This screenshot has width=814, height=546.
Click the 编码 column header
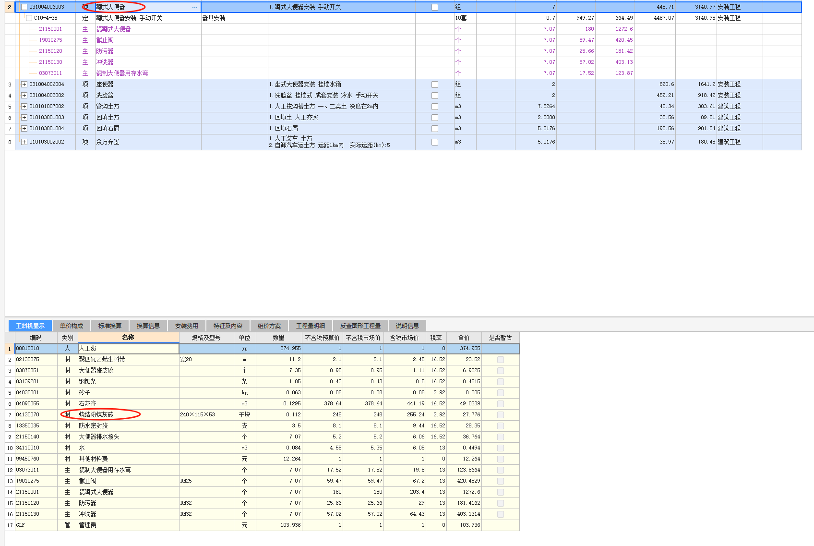point(36,338)
